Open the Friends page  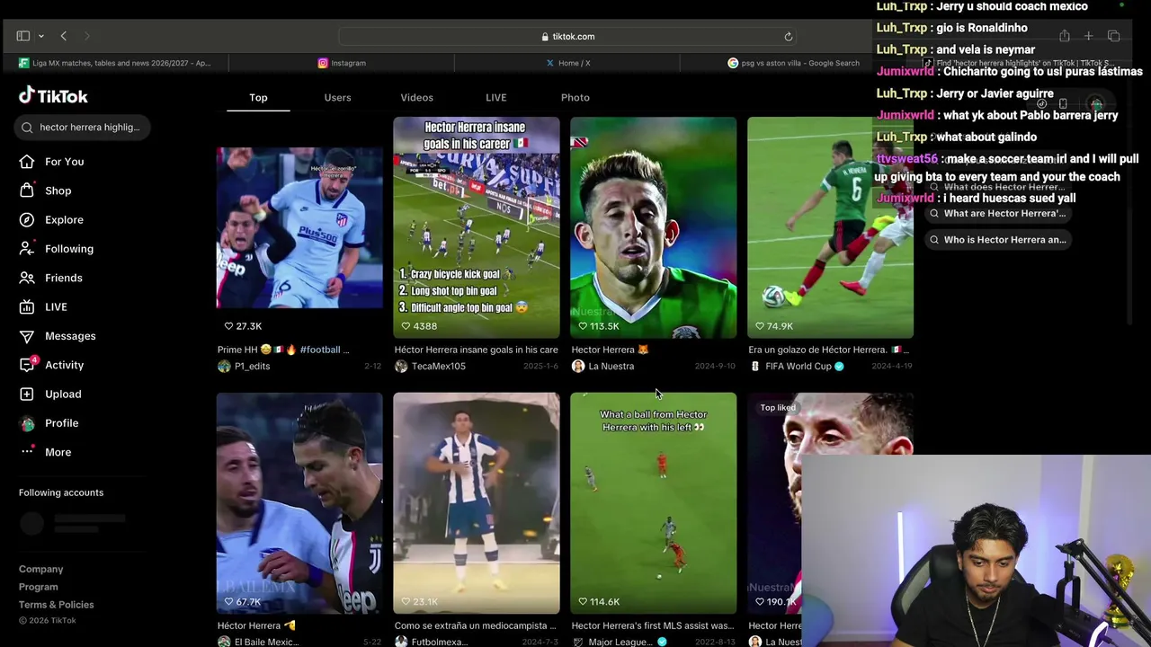click(x=63, y=279)
